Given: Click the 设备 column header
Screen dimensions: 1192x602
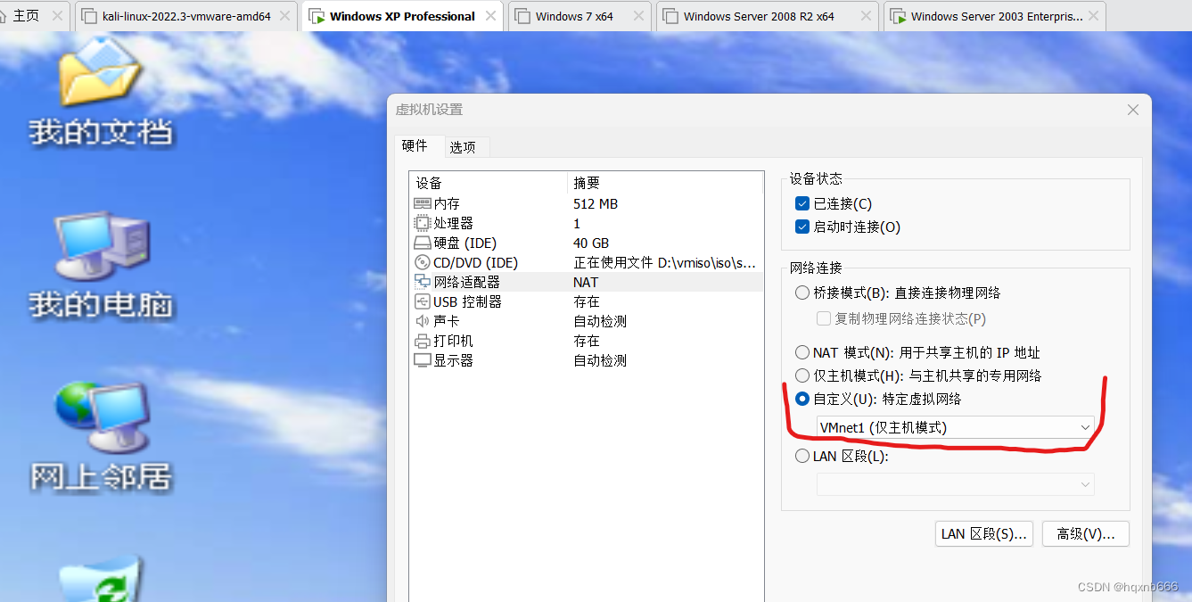Looking at the screenshot, I should (x=489, y=183).
